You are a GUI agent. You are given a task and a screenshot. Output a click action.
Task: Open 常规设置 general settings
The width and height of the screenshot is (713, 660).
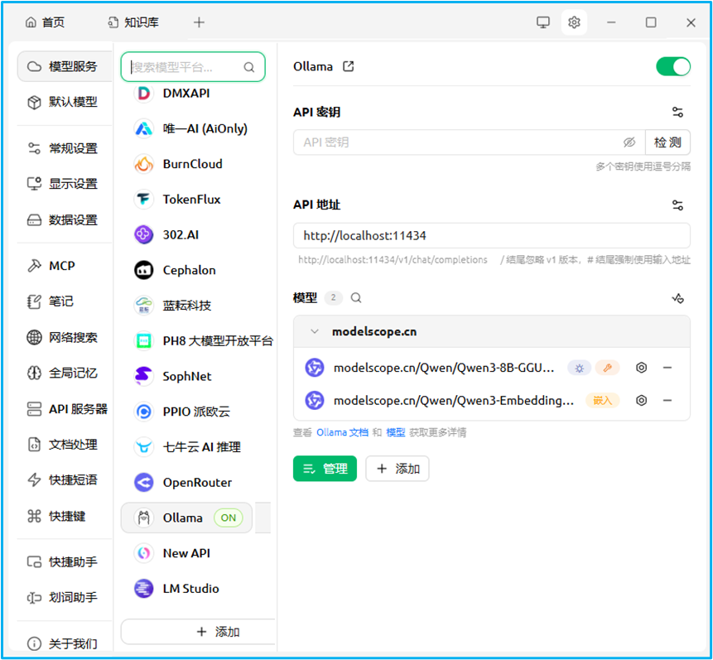click(65, 148)
